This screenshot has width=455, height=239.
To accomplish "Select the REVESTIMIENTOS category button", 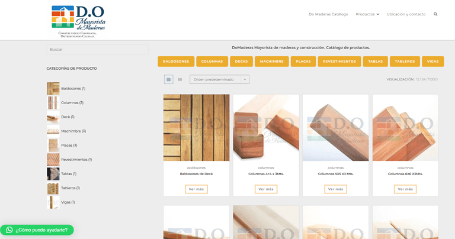I will (x=339, y=62).
